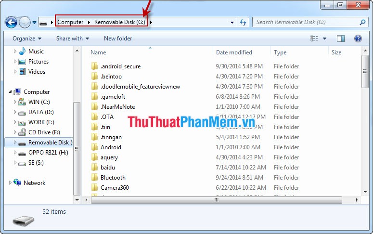Screen dimensions: 373x234
Task: Toggle the preview pane
Action: (341, 39)
